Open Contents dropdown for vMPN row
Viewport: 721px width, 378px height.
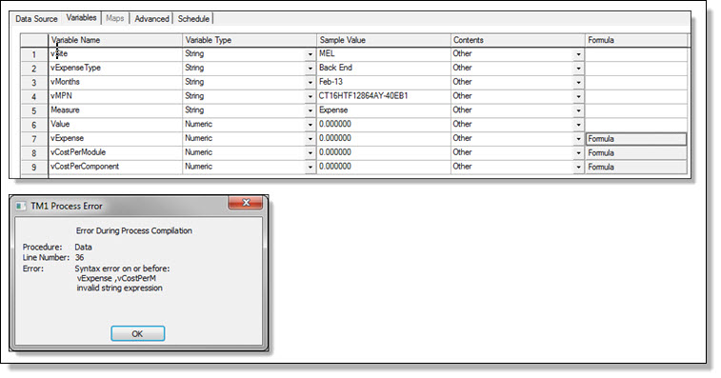pyautogui.click(x=578, y=96)
